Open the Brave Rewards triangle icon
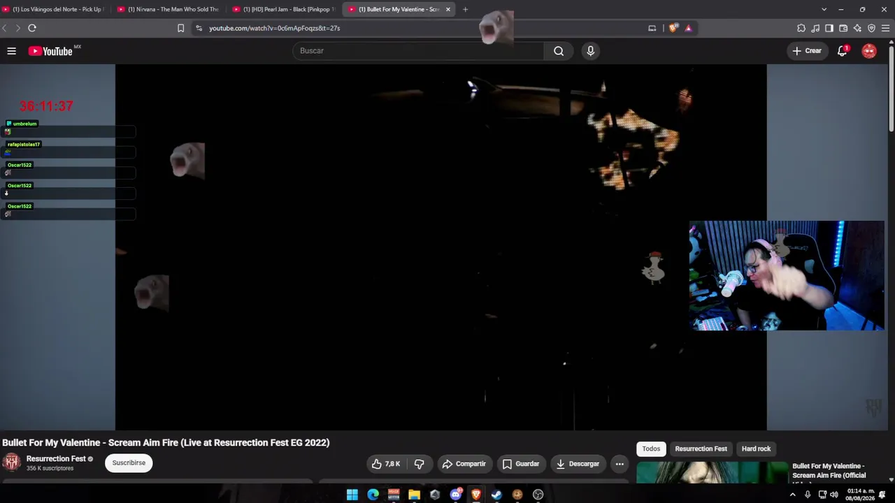Image resolution: width=895 pixels, height=503 pixels. coord(689,28)
